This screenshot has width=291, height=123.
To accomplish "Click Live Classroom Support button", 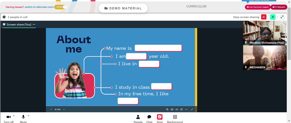I will pyautogui.click(x=258, y=7).
